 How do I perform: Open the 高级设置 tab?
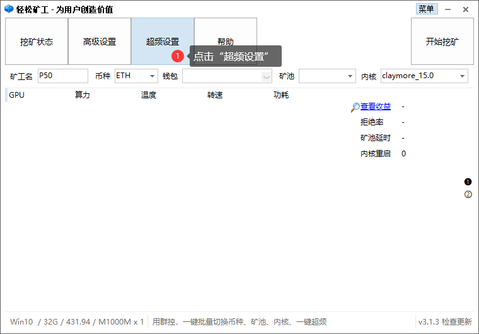click(100, 42)
